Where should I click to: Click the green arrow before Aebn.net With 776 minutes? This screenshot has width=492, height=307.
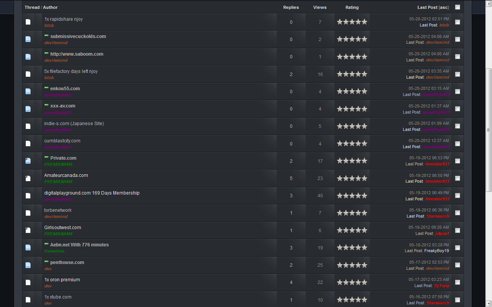(47, 244)
